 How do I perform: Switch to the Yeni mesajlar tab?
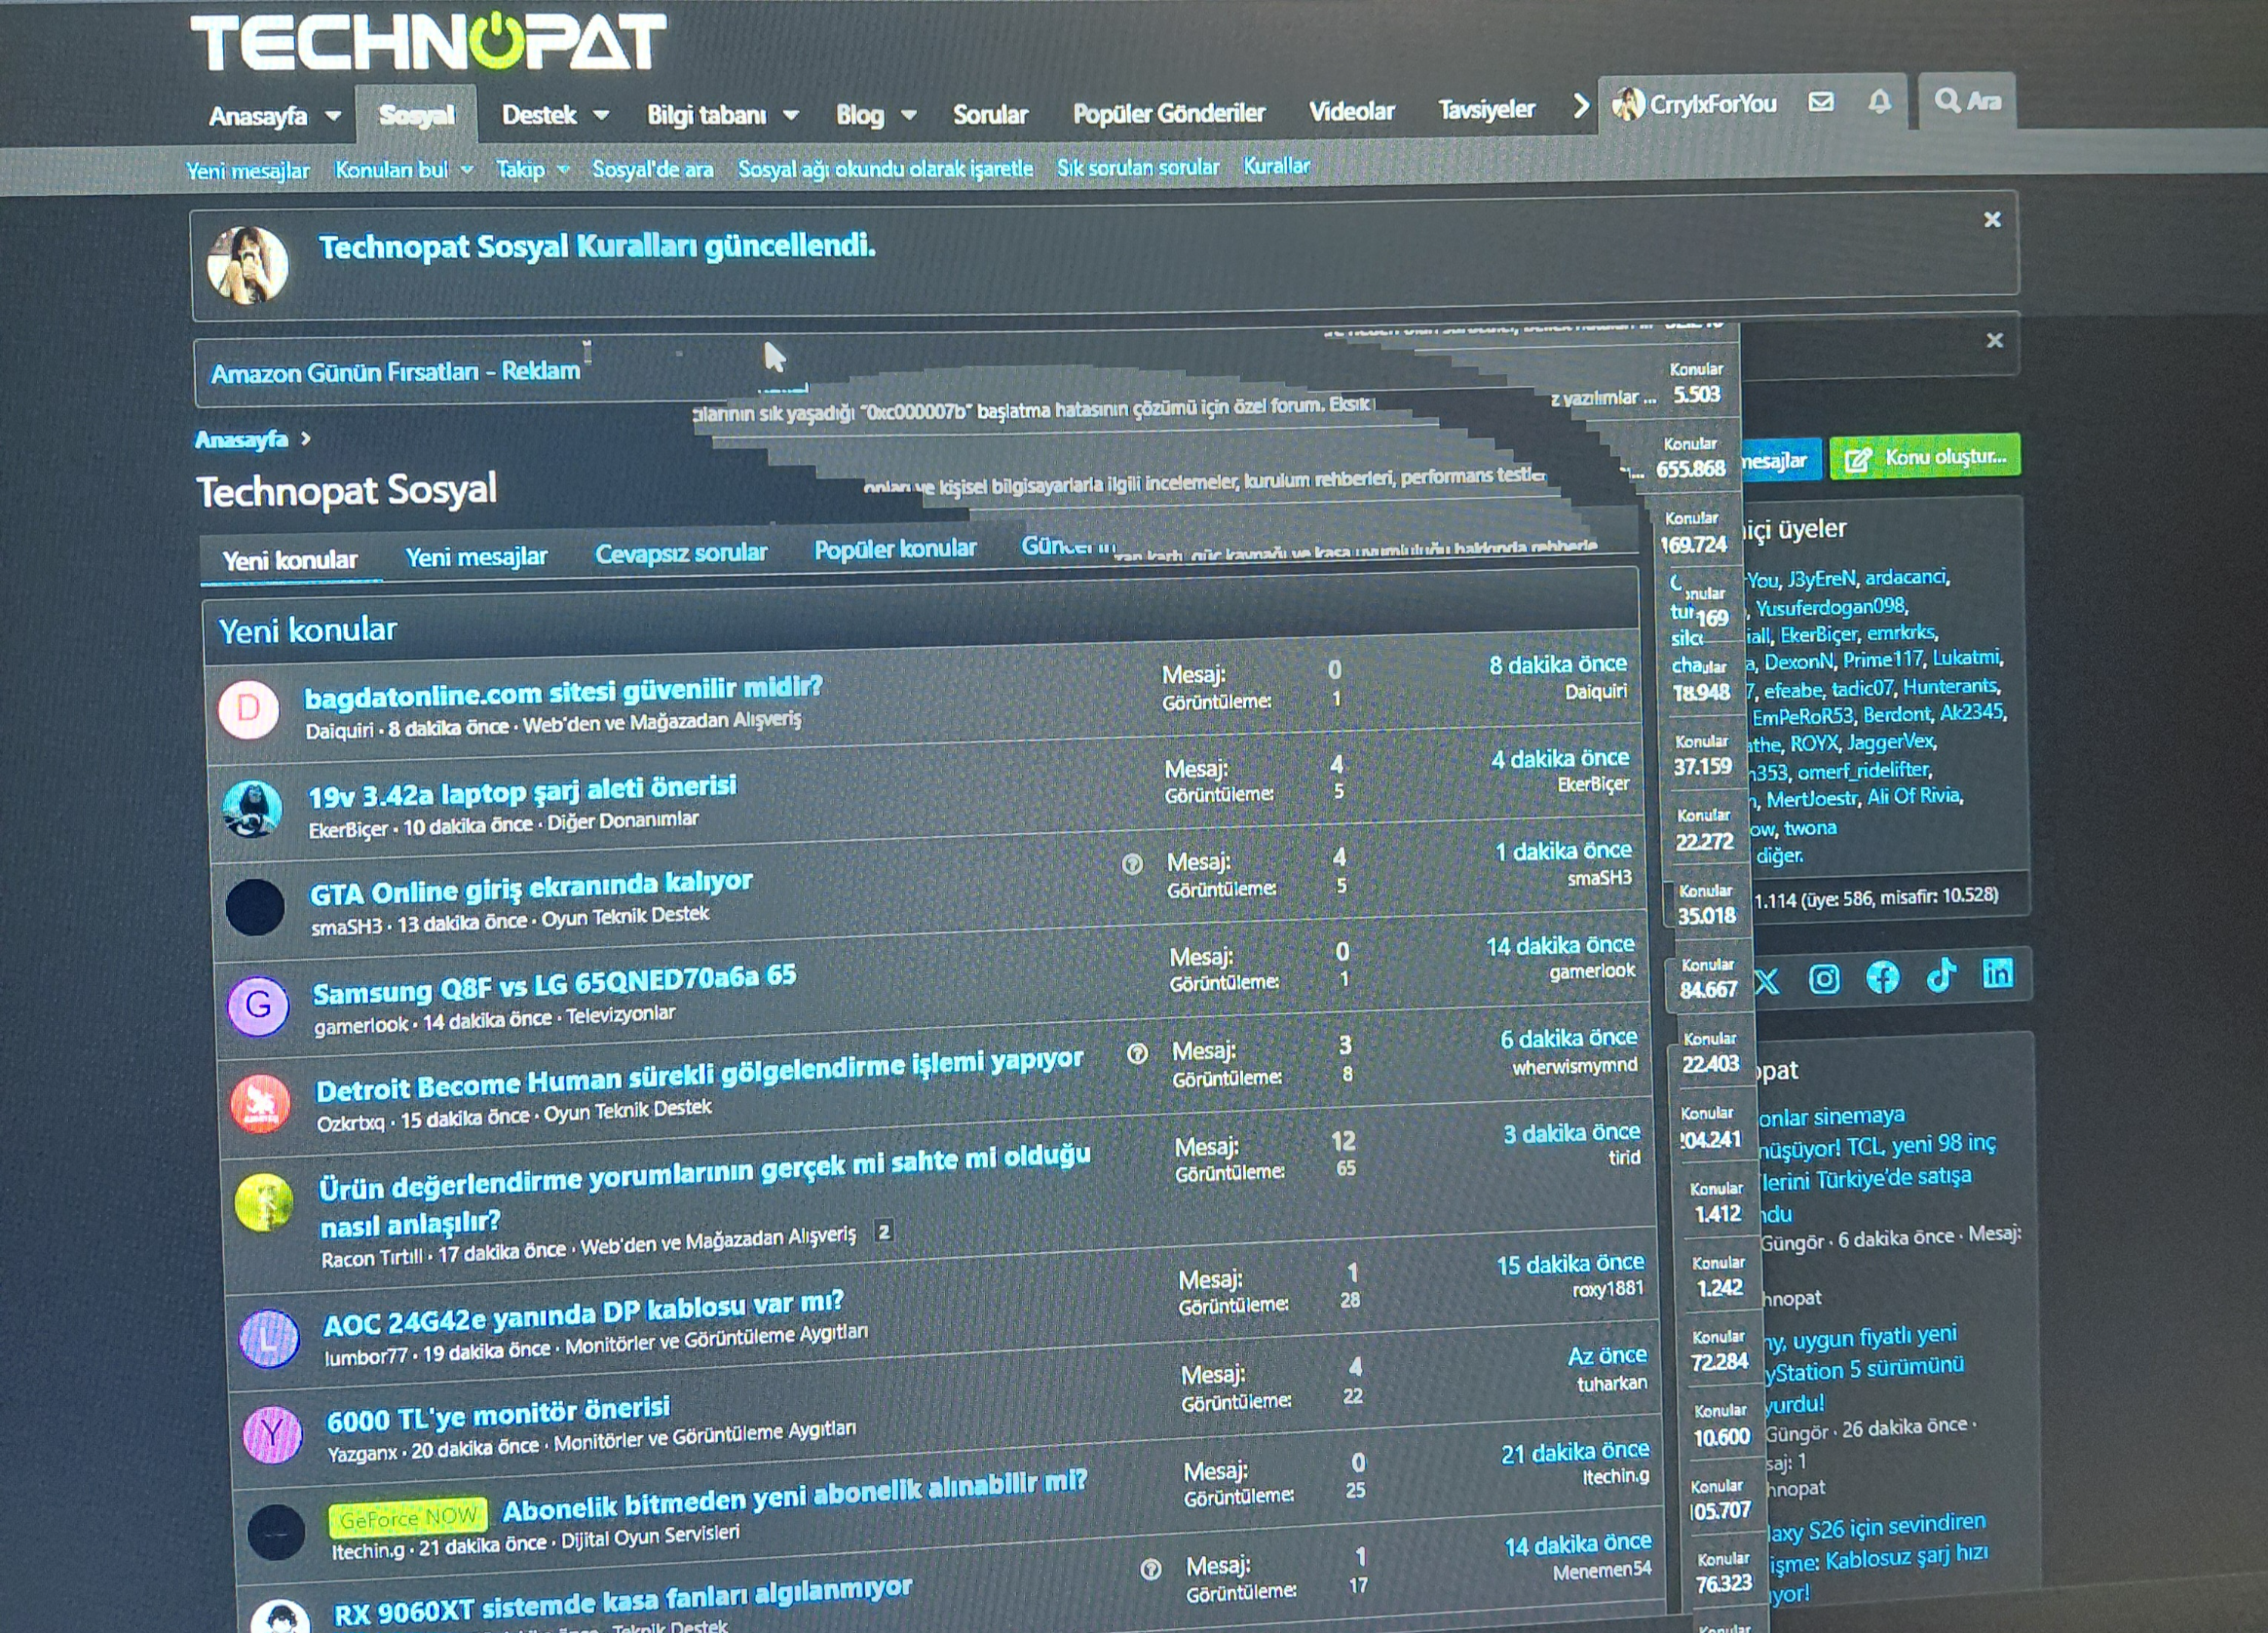(x=476, y=557)
